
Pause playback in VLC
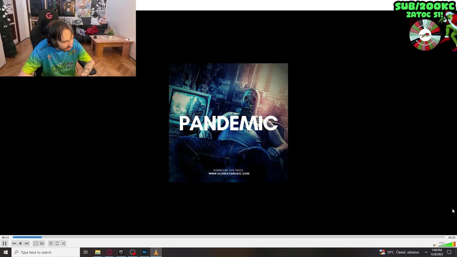[x=4, y=243]
